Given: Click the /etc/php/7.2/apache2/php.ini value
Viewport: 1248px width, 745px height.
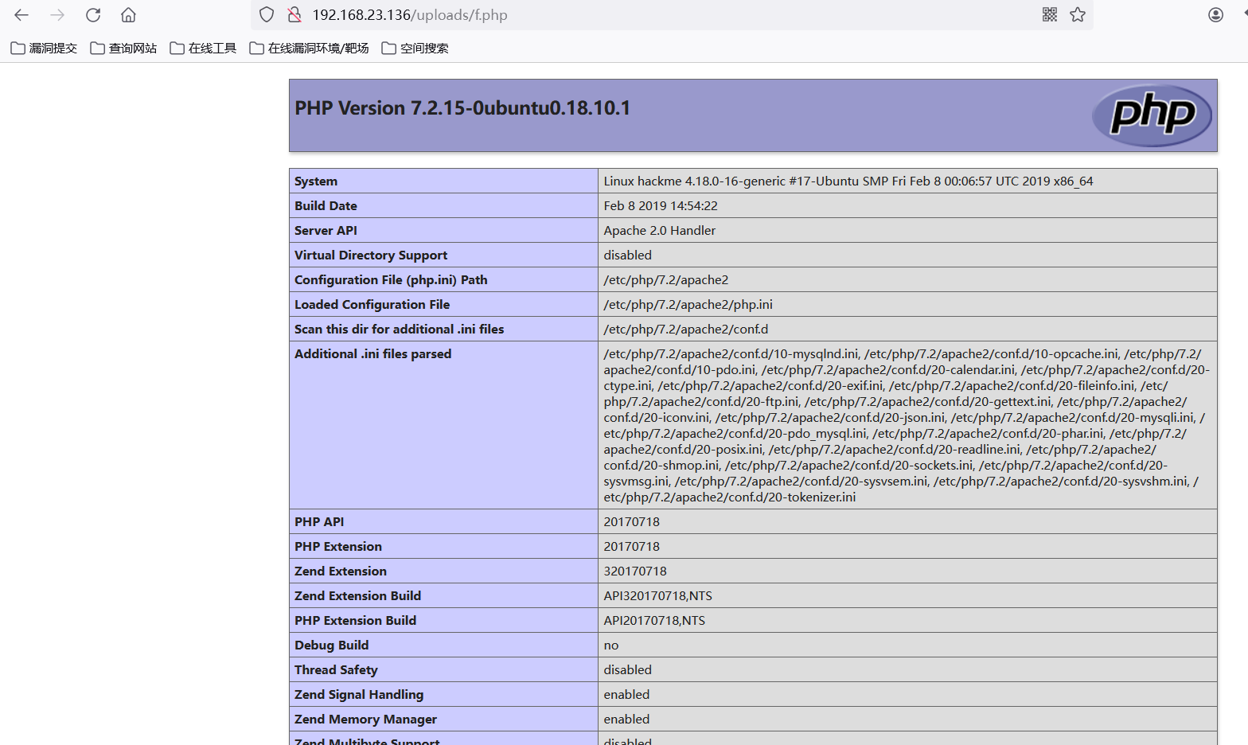Looking at the screenshot, I should (x=688, y=305).
